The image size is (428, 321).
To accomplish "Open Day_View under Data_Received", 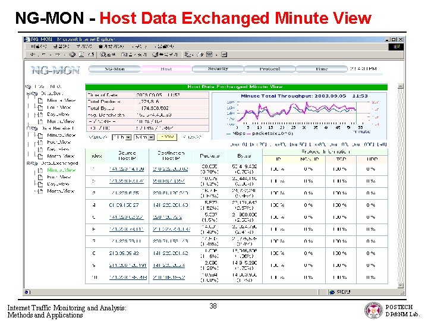I will [x=58, y=149].
